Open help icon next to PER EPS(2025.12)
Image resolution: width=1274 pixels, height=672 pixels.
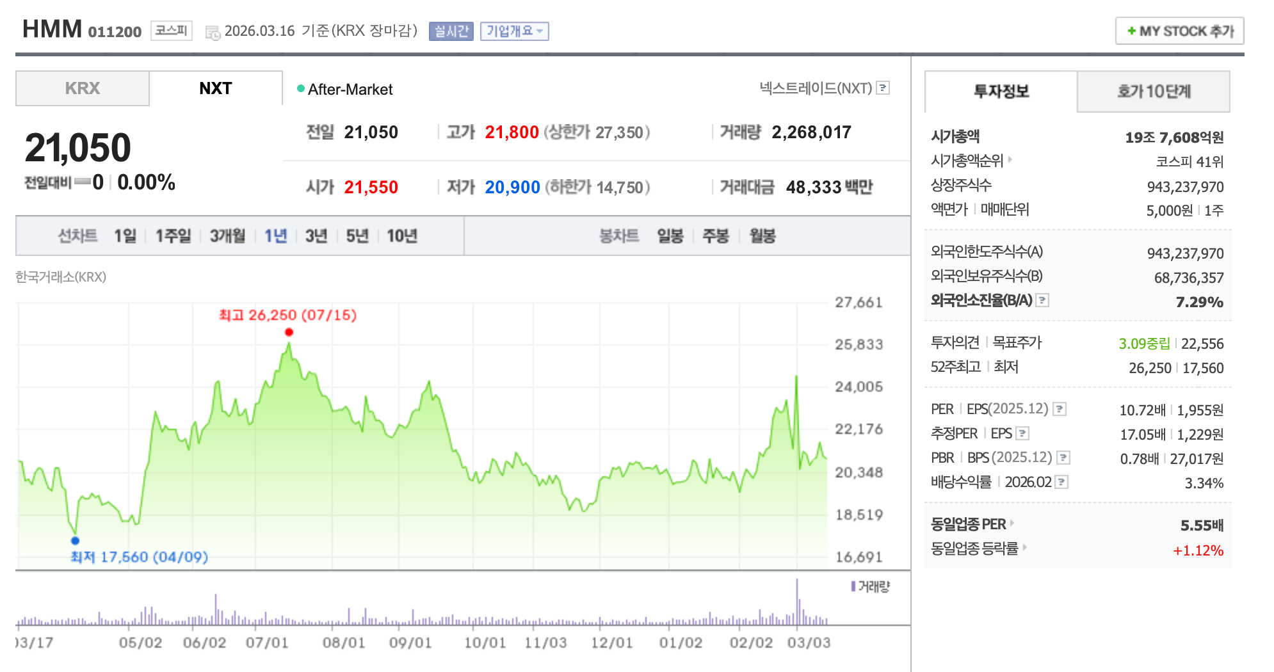[1060, 409]
